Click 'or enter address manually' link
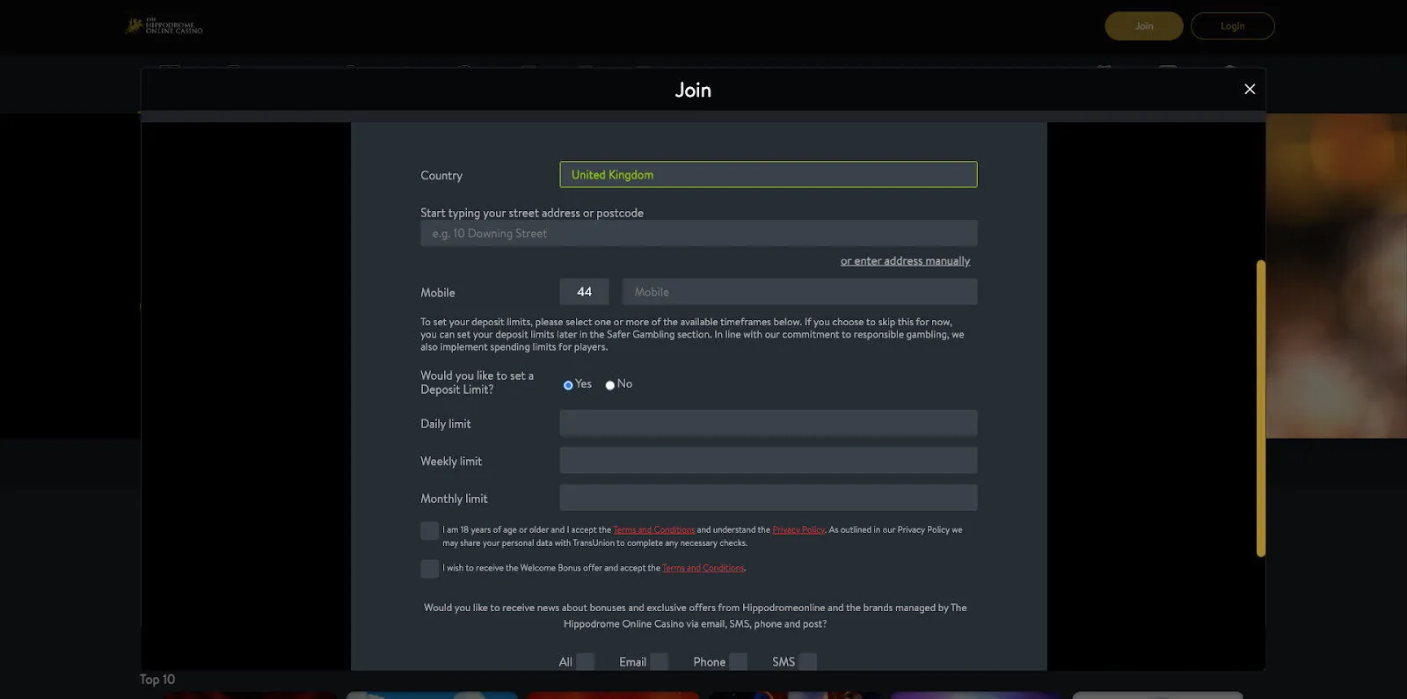This screenshot has width=1407, height=699. click(905, 261)
